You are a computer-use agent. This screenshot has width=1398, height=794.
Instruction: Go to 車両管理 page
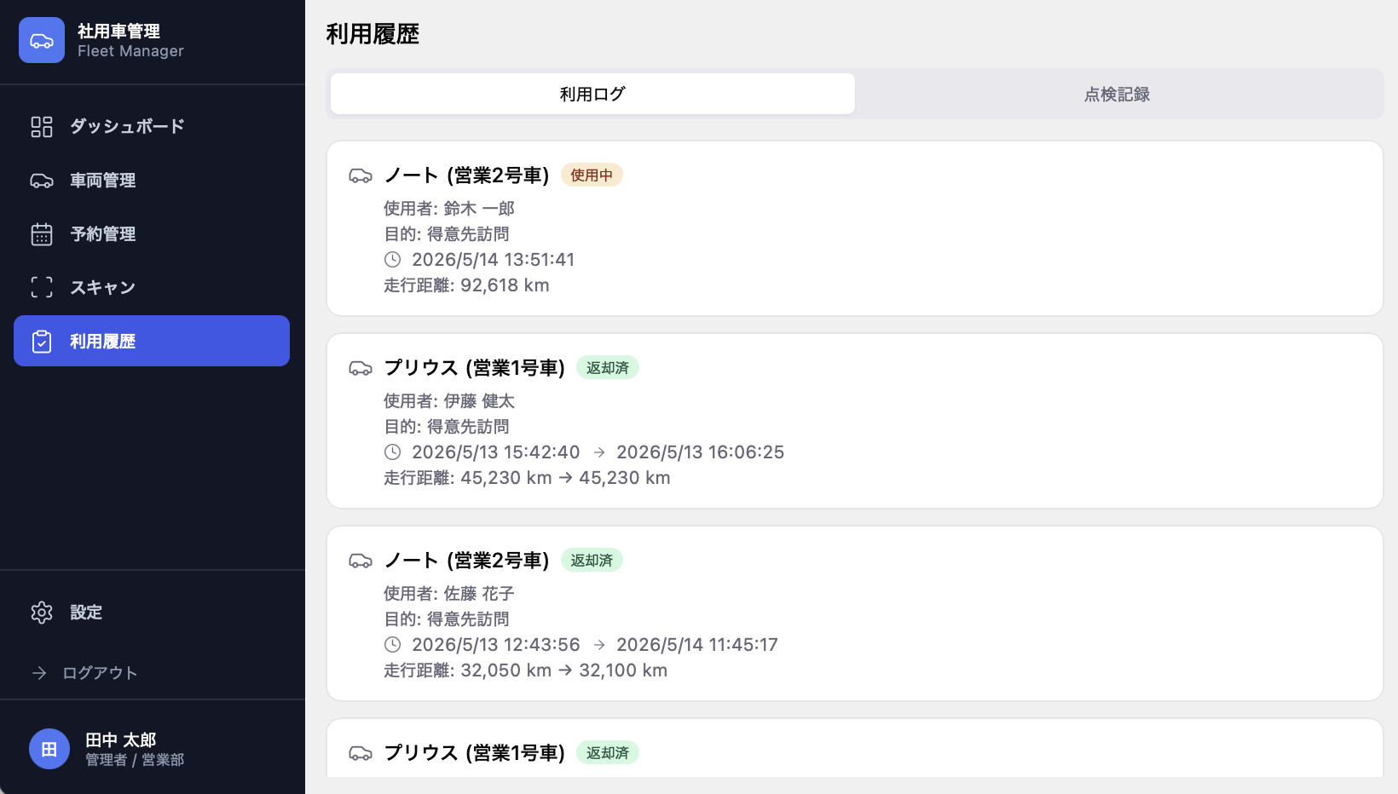[152, 181]
